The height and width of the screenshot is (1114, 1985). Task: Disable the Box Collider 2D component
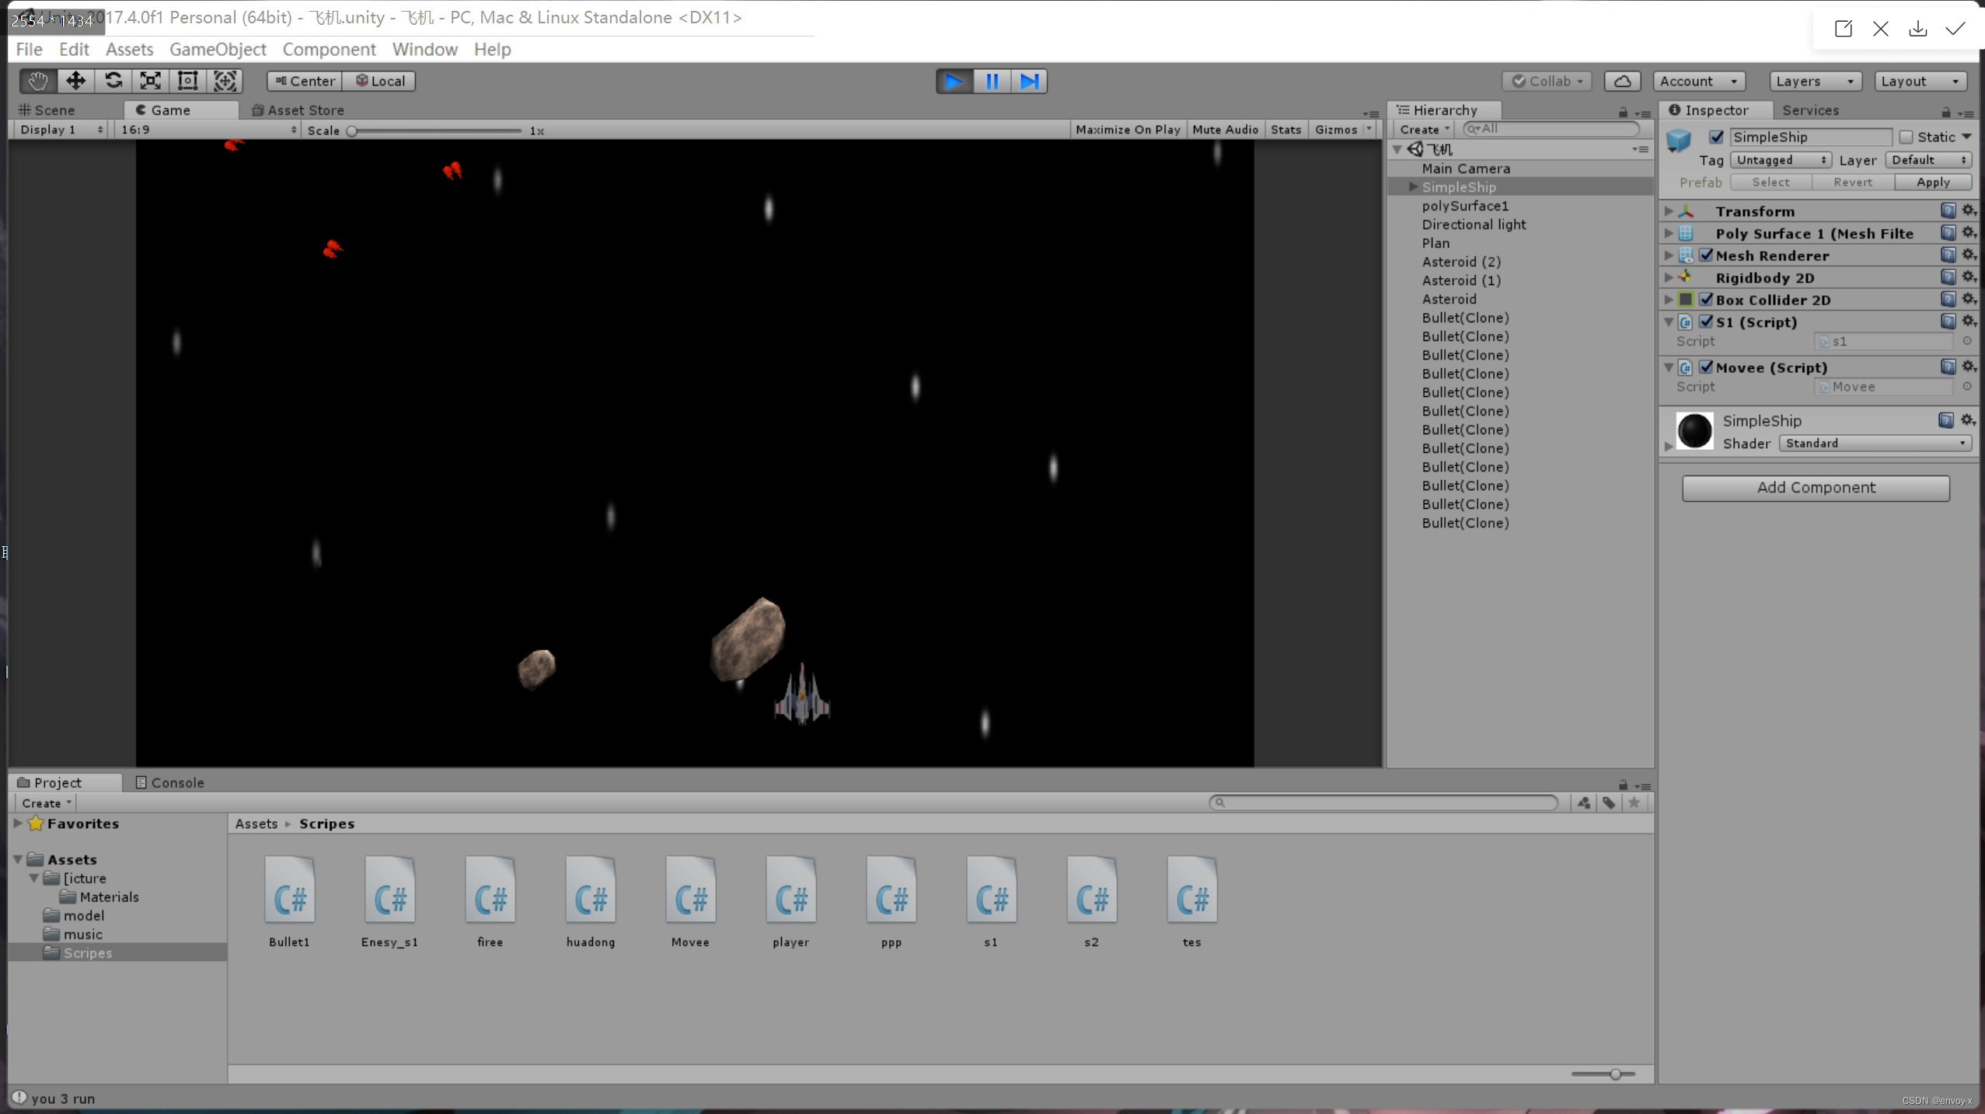(1706, 299)
